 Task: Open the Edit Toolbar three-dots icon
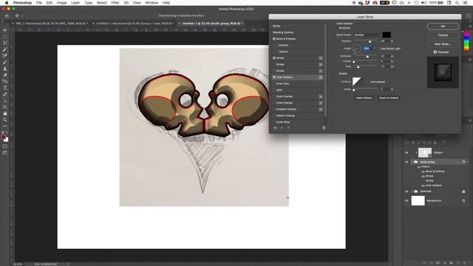click(x=5, y=126)
